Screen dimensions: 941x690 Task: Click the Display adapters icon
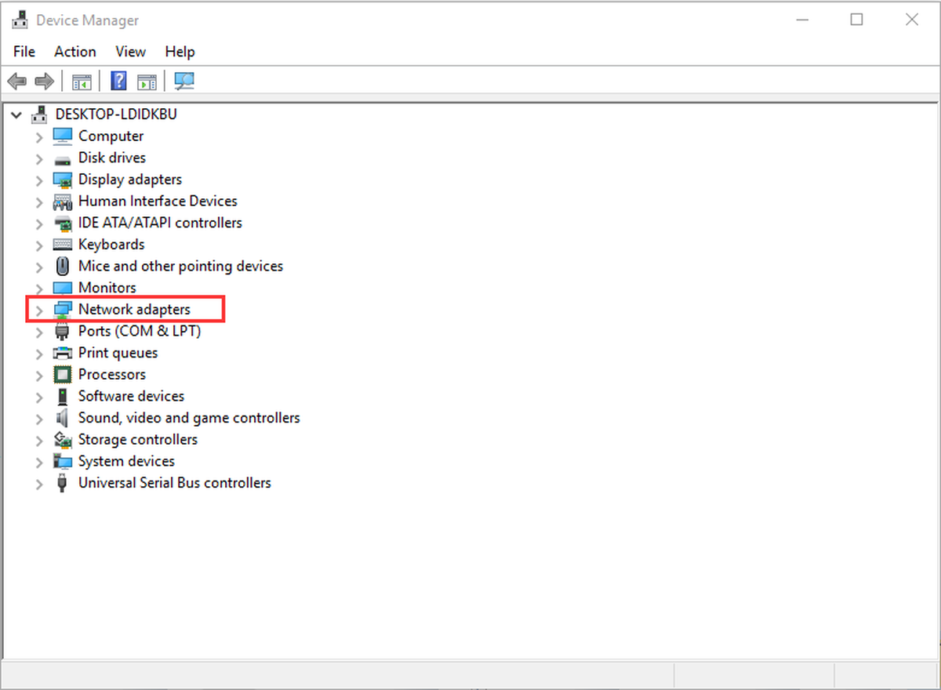point(62,180)
